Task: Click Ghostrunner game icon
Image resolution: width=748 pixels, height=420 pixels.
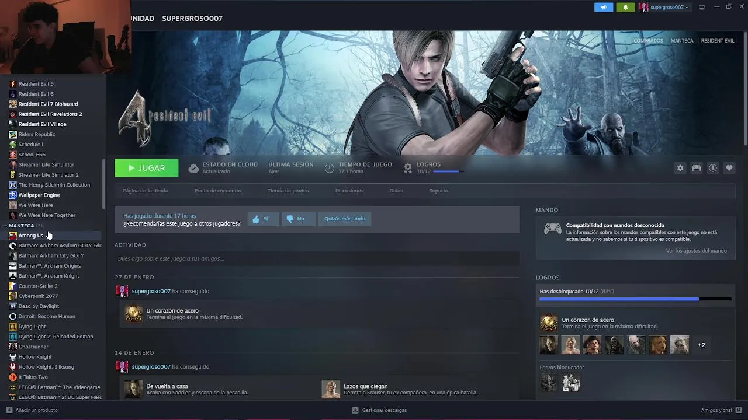Action: click(x=13, y=346)
